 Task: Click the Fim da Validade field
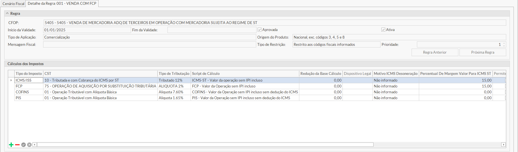click(212, 30)
